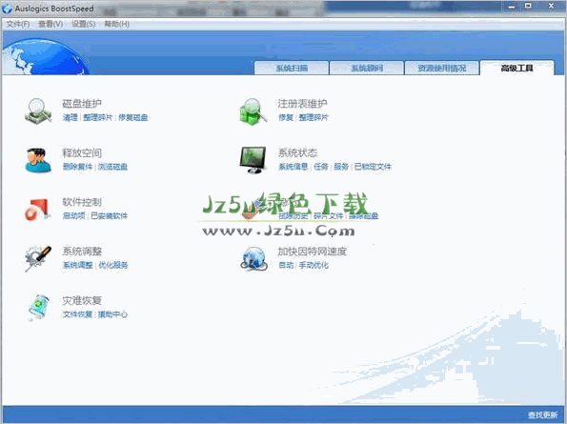
Task: Click the 删除复件 link
Action: [77, 167]
